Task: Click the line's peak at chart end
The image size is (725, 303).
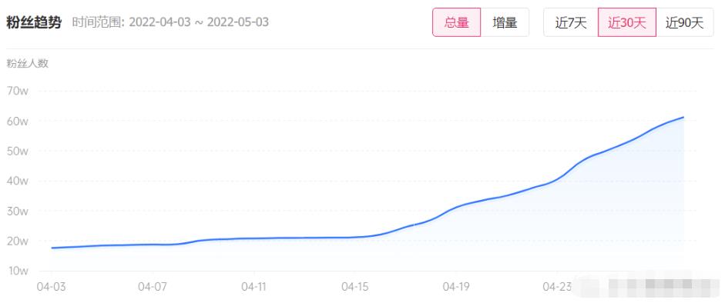Action: click(x=683, y=117)
